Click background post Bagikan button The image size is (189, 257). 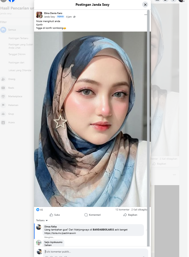point(159,164)
